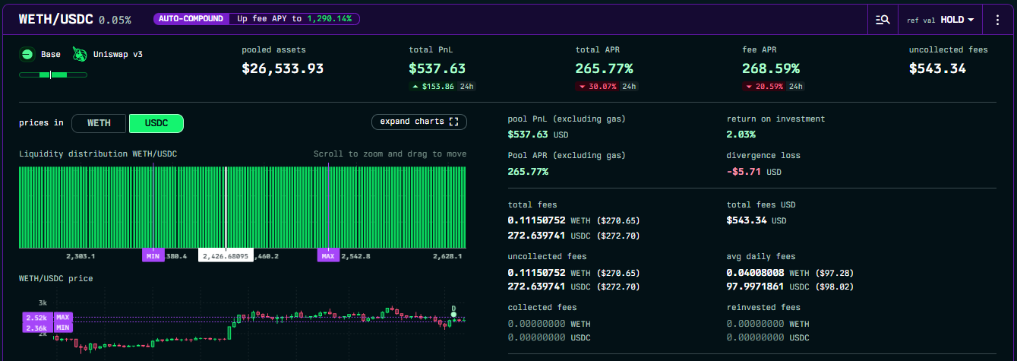
Task: Click the current price 2,426.68095 label
Action: coord(226,256)
